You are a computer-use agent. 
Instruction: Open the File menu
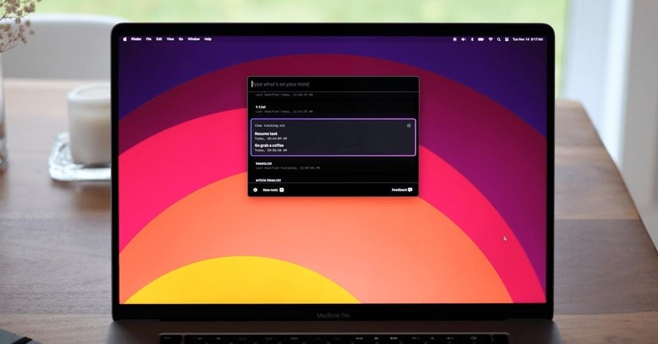[149, 39]
